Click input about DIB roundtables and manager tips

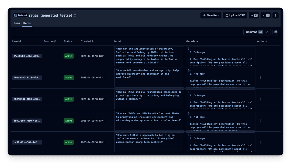tap(149, 78)
